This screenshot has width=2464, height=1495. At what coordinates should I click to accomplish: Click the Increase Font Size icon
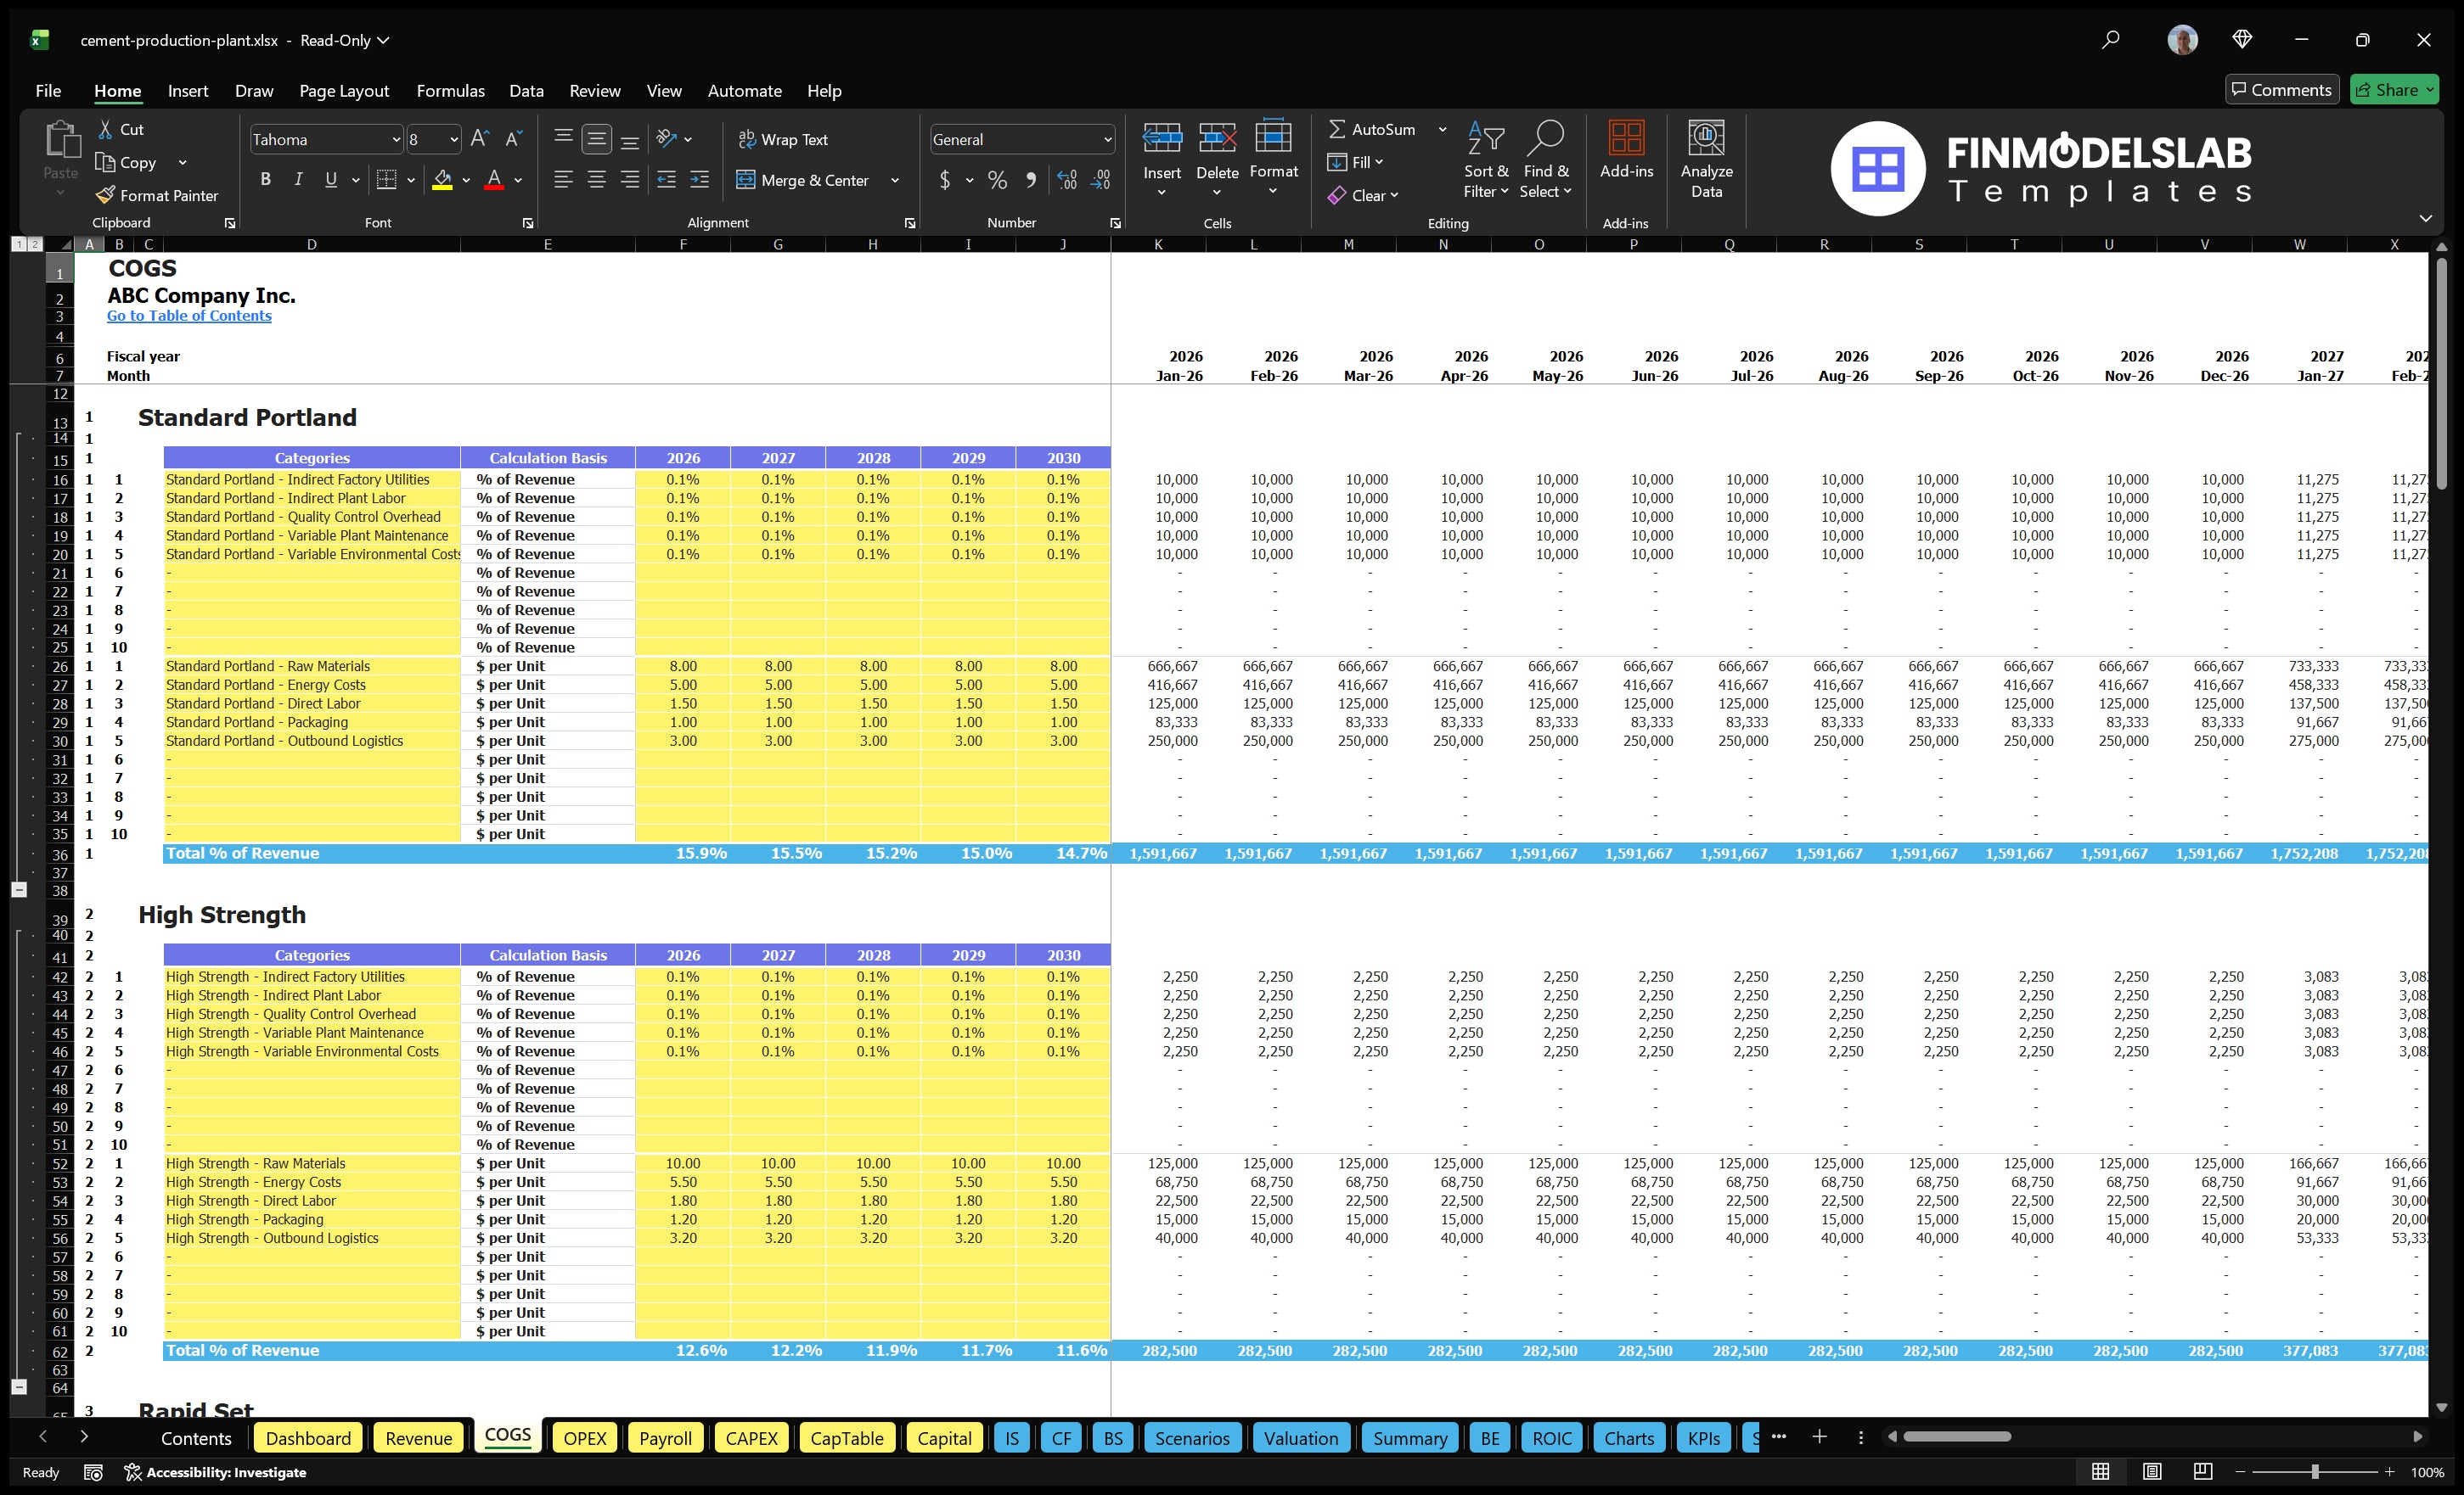(x=480, y=139)
